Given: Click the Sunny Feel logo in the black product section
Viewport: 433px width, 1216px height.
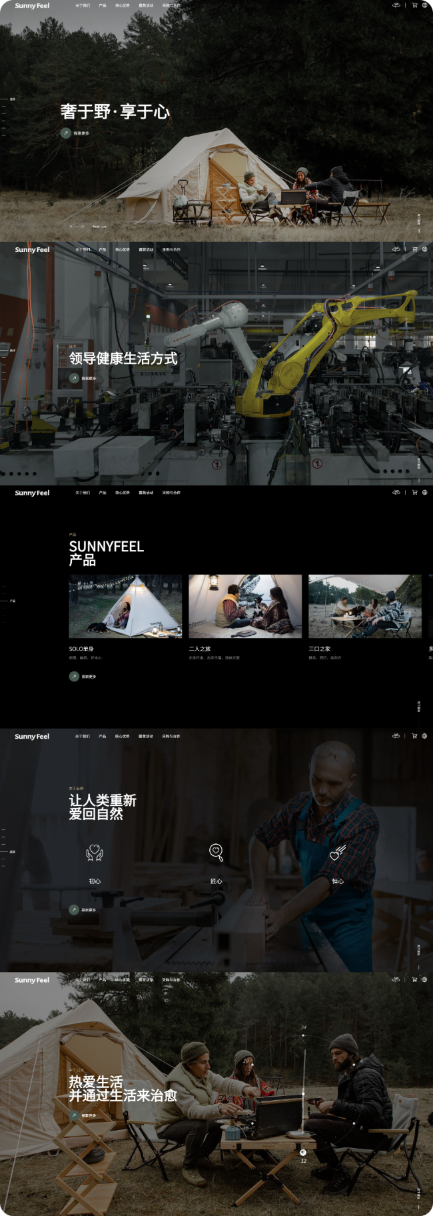Looking at the screenshot, I should click(32, 493).
